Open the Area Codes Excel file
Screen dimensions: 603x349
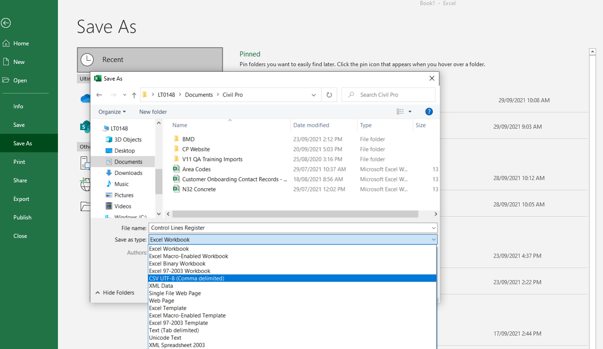click(197, 169)
